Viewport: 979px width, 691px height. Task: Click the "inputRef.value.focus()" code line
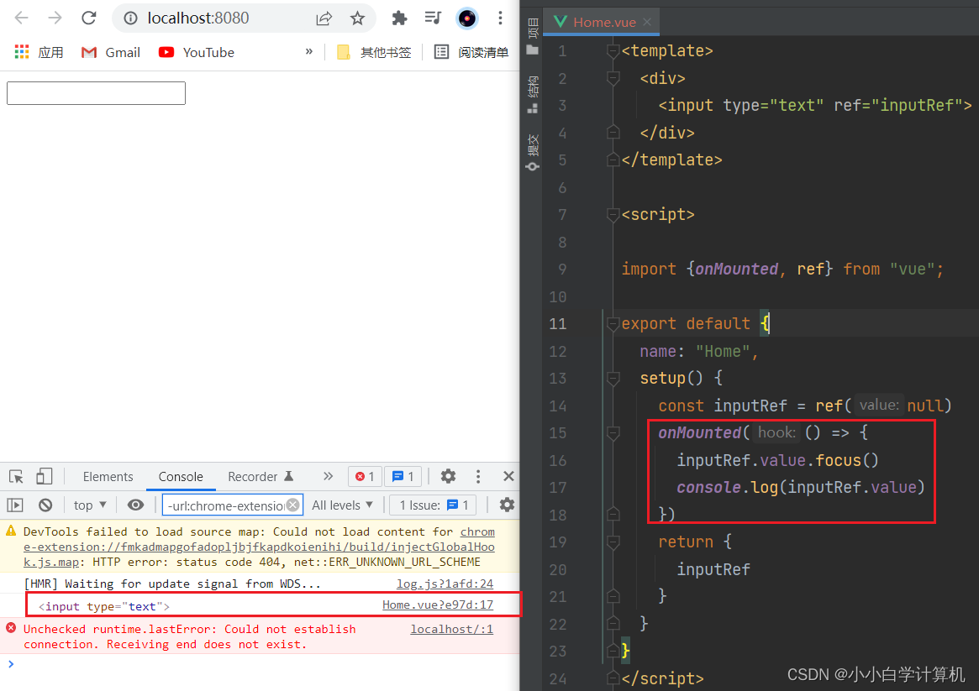[778, 460]
